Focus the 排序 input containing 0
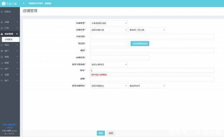224x137 pixels. point(152,71)
